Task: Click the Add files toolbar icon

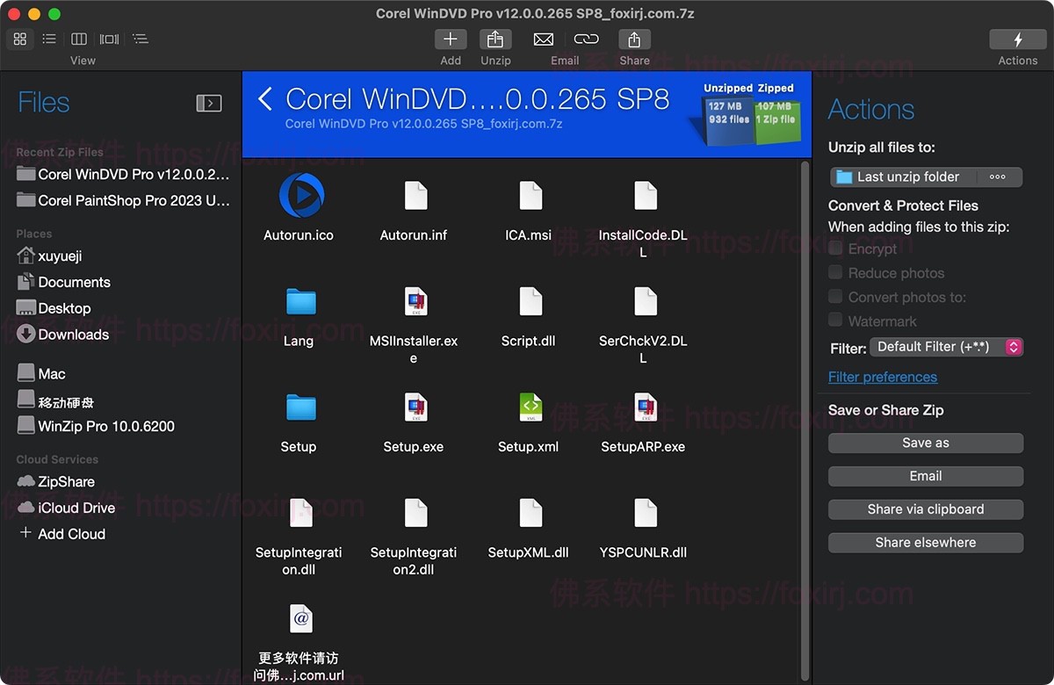Action: point(450,40)
